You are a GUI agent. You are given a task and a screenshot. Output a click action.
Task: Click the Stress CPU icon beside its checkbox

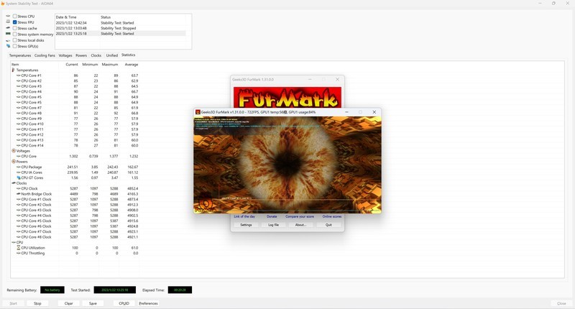pos(8,16)
